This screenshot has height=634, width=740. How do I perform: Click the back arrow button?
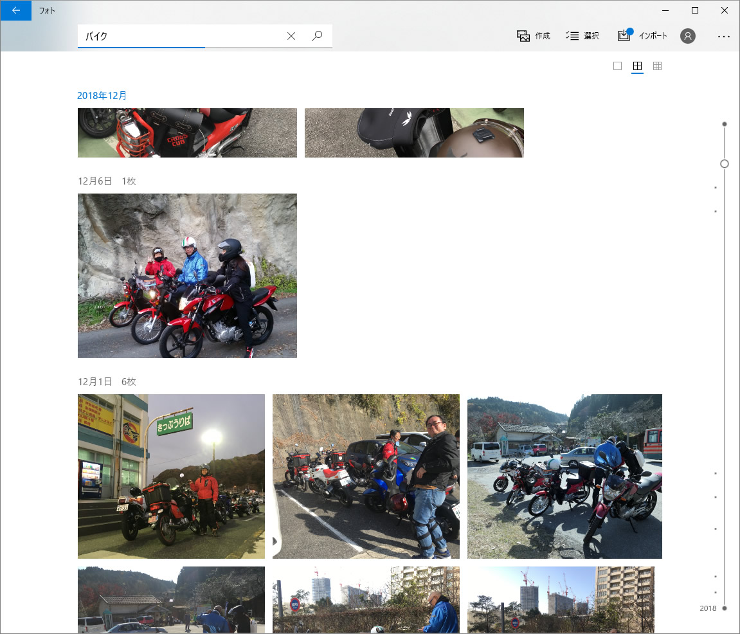tap(15, 10)
